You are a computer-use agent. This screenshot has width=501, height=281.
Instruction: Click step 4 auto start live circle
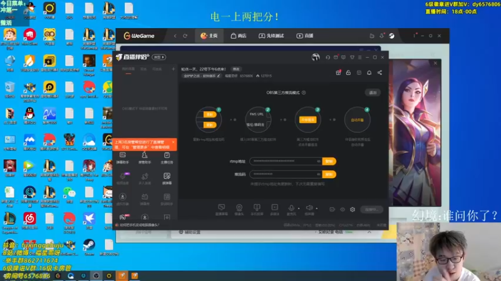point(357,120)
